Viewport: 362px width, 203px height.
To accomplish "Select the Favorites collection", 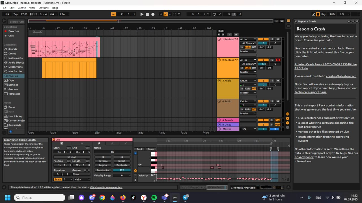I will click(x=14, y=31).
